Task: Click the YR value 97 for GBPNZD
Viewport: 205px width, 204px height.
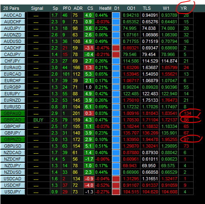Action: (x=186, y=139)
